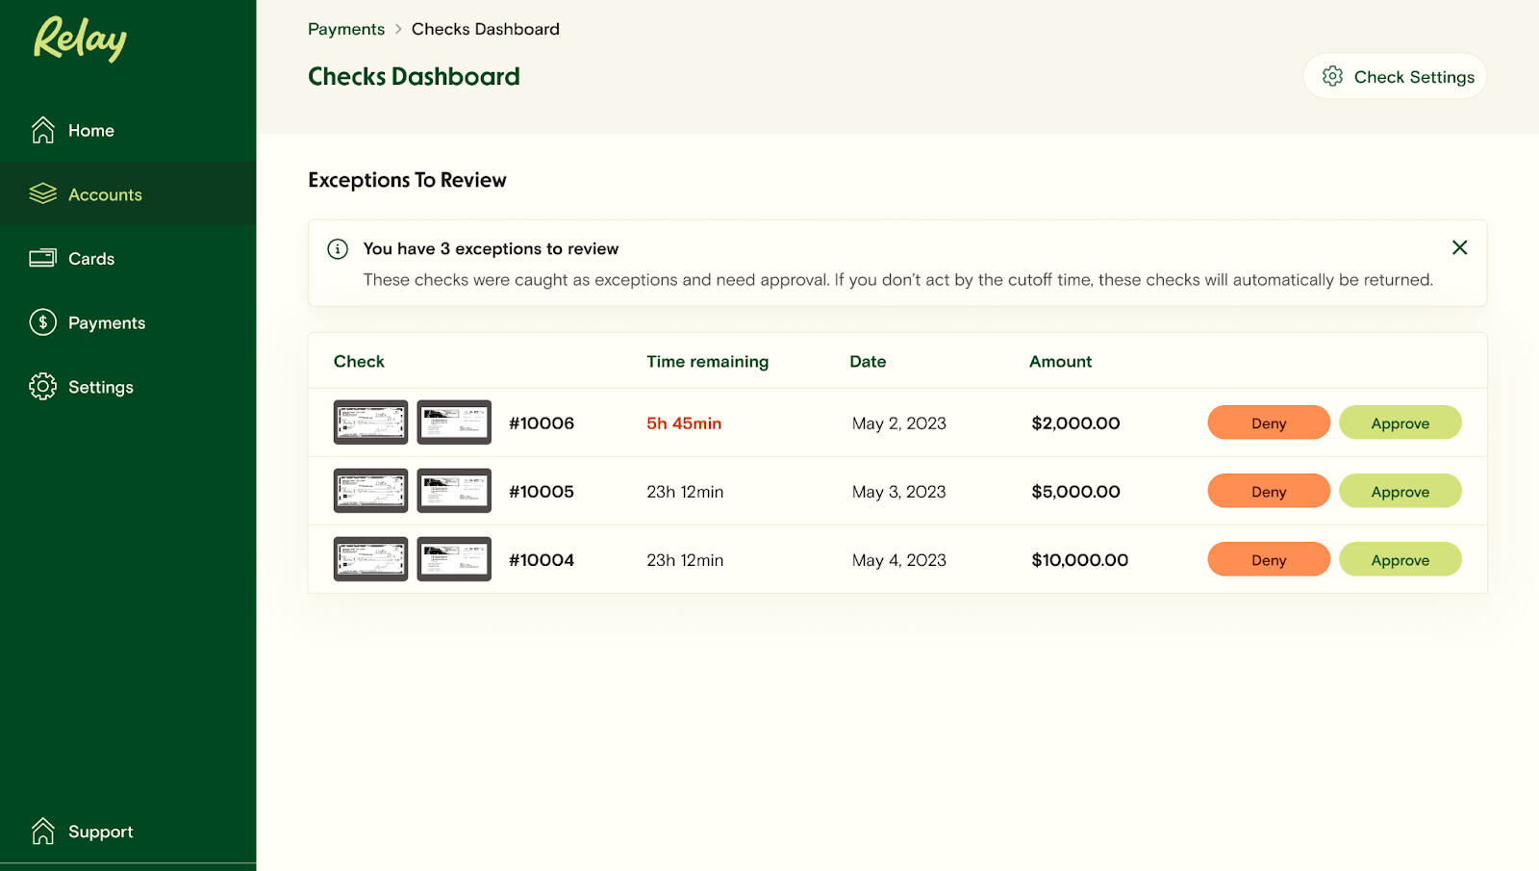Approve check #10006
Viewport: 1539px width, 871px height.
pos(1400,423)
